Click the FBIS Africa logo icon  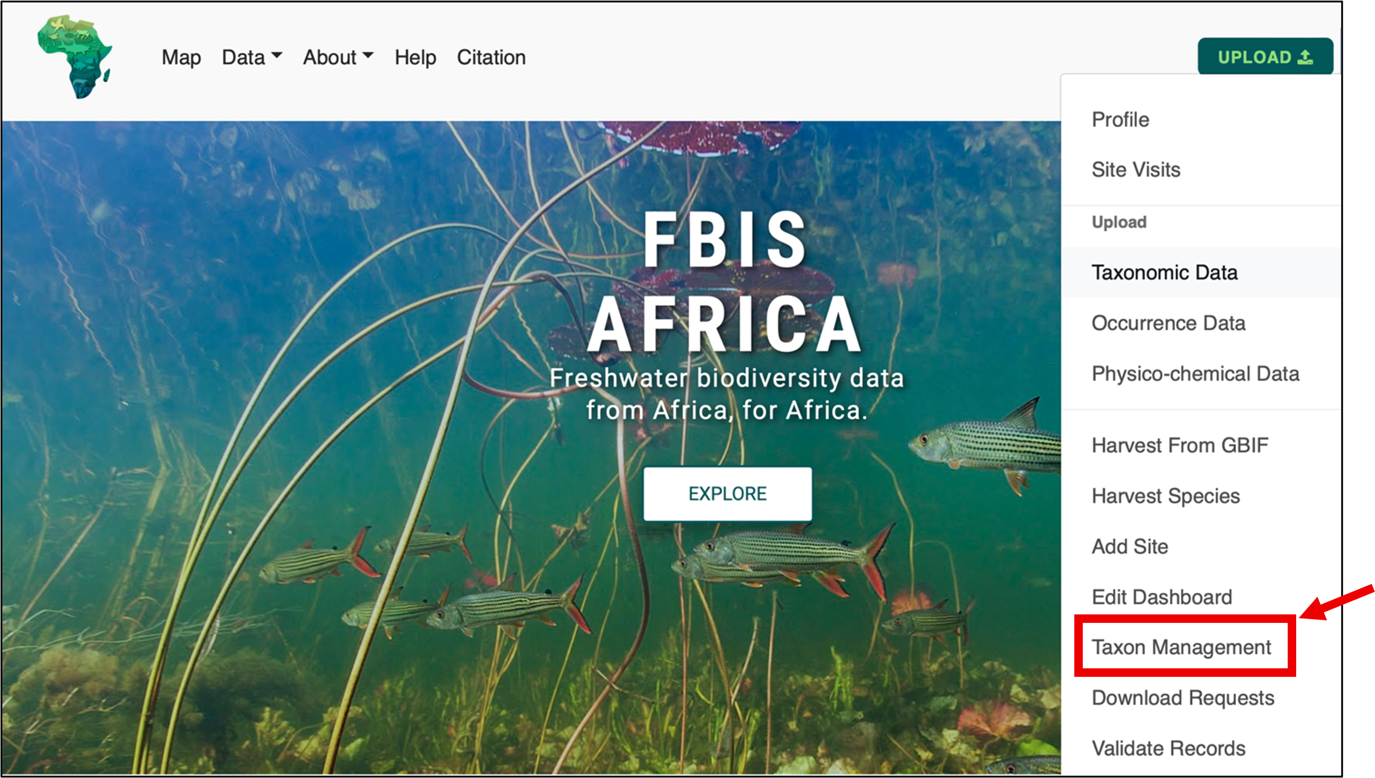coord(75,57)
